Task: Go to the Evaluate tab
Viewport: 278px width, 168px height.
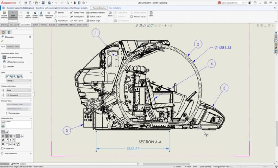Action: point(52,25)
